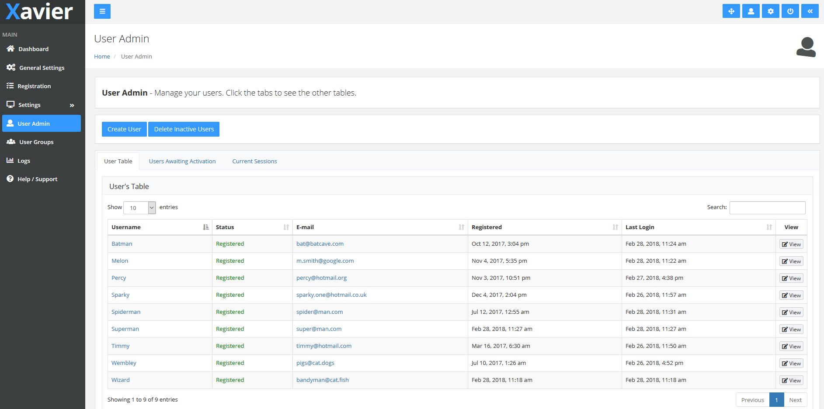The width and height of the screenshot is (824, 409).
Task: Click the large user avatar icon on right
Action: click(x=806, y=47)
